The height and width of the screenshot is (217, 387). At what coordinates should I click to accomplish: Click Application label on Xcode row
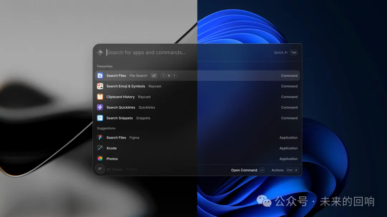tap(288, 148)
